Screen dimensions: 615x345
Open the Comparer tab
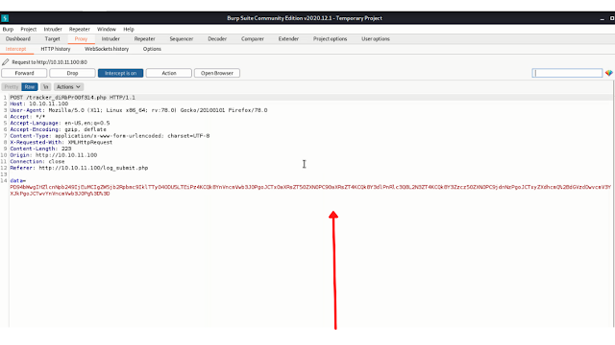[252, 38]
